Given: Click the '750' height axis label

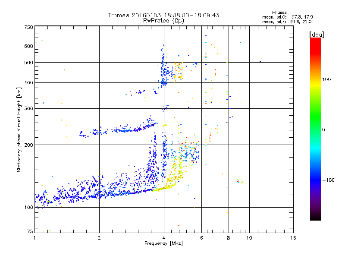Looking at the screenshot, I should [x=28, y=27].
